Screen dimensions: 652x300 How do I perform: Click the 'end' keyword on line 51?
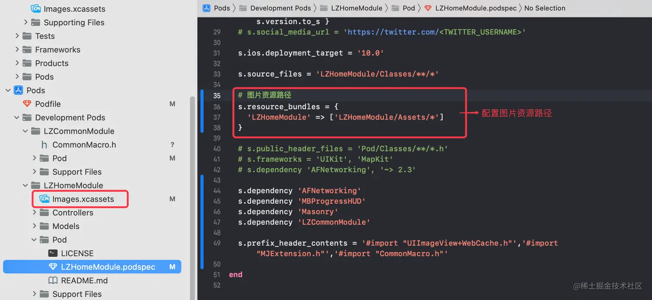(x=236, y=275)
